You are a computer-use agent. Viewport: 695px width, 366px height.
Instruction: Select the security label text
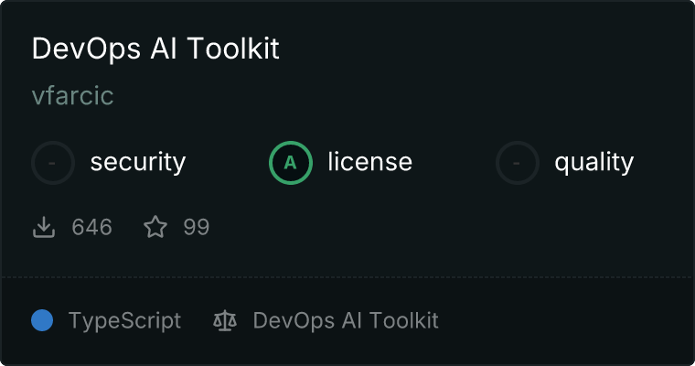click(x=137, y=163)
